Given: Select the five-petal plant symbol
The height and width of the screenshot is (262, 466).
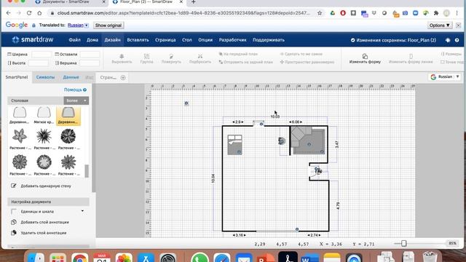Looking at the screenshot, I should [20, 136].
